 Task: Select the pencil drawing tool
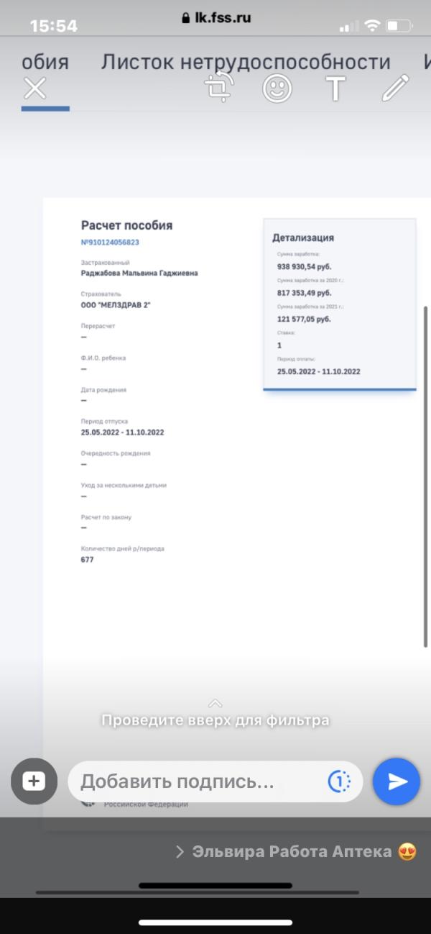click(394, 88)
